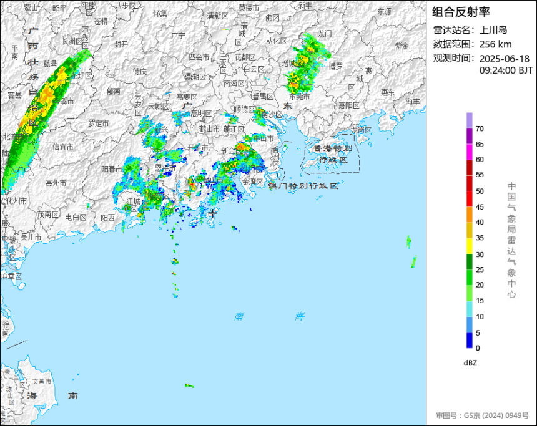Click the 海丰 county label
Viewport: 537px width, 426px height.
(413, 102)
